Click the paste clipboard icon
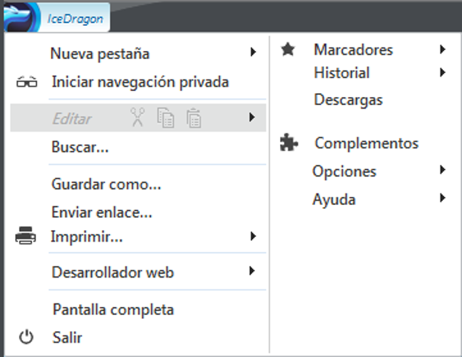462x357 pixels. pyautogui.click(x=194, y=118)
